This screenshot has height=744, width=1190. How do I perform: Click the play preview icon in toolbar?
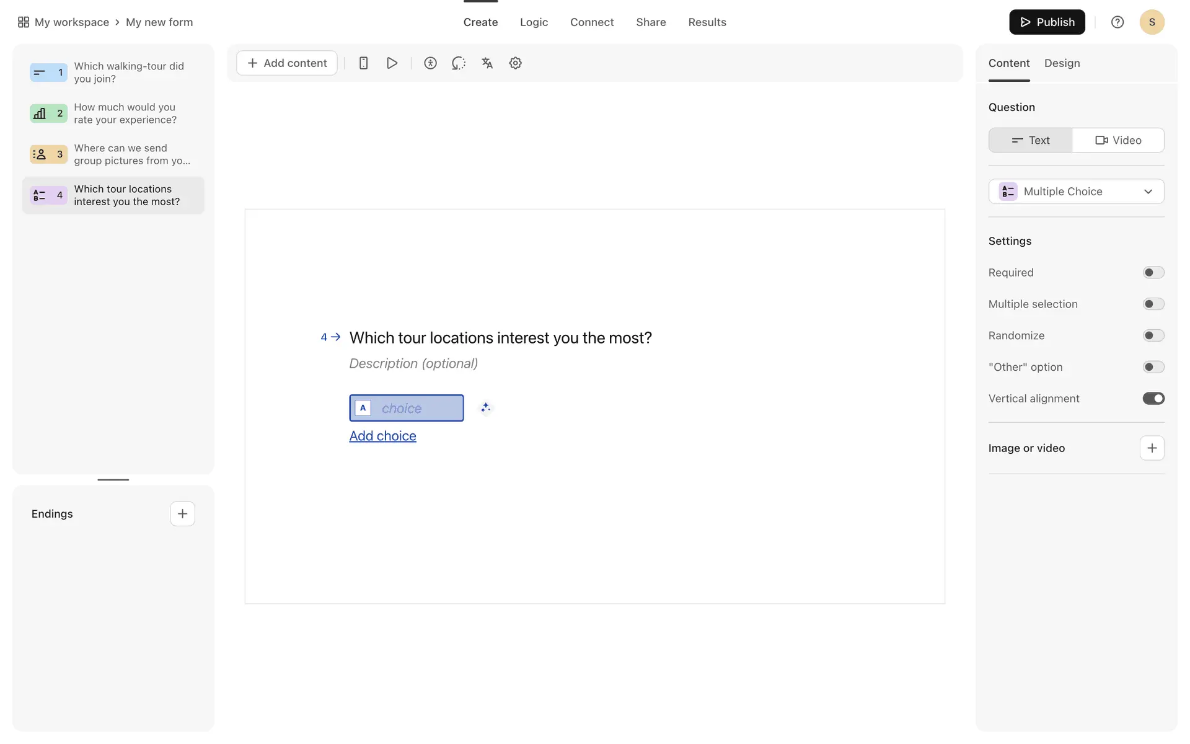[392, 63]
